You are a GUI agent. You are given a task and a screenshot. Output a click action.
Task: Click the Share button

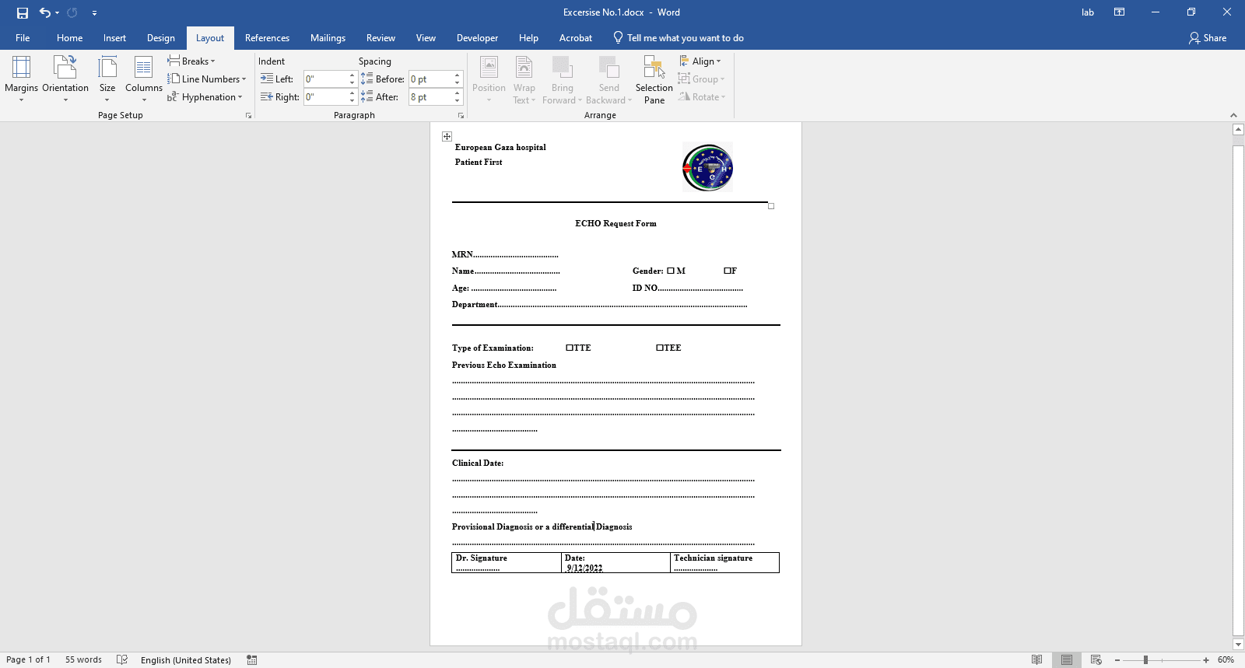click(1208, 37)
